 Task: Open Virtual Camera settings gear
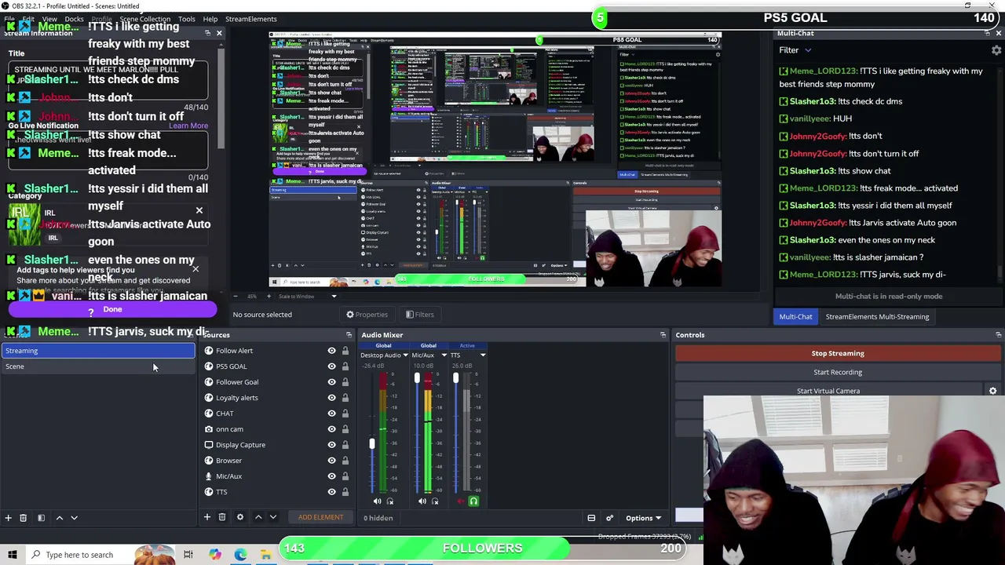point(992,391)
